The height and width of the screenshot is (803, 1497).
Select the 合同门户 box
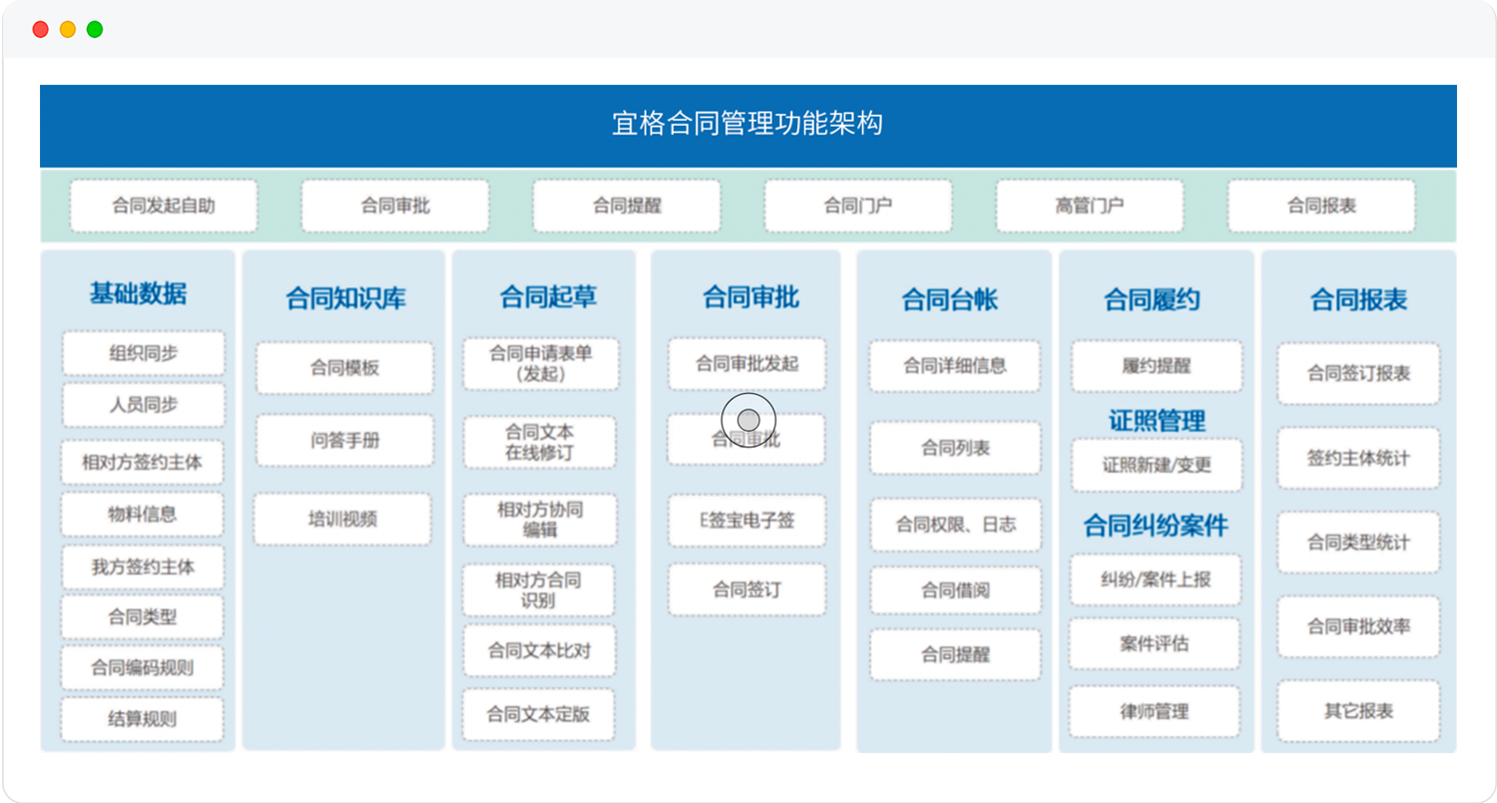(x=858, y=206)
